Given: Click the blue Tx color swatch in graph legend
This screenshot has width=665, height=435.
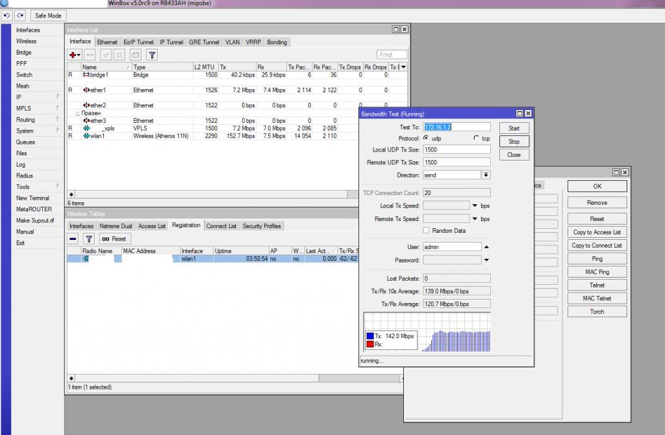Looking at the screenshot, I should click(370, 336).
